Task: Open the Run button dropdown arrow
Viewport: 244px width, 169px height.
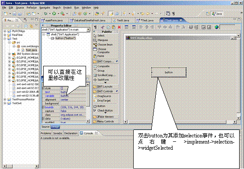Action: tap(58, 14)
